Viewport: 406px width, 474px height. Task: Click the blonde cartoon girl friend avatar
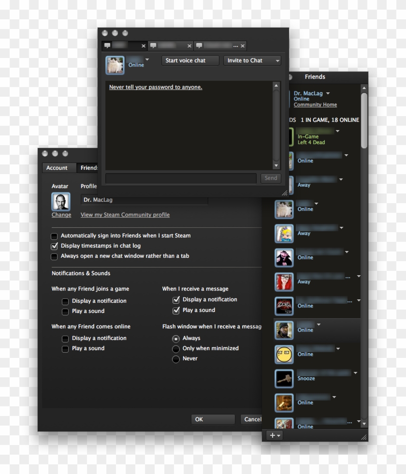(x=284, y=234)
